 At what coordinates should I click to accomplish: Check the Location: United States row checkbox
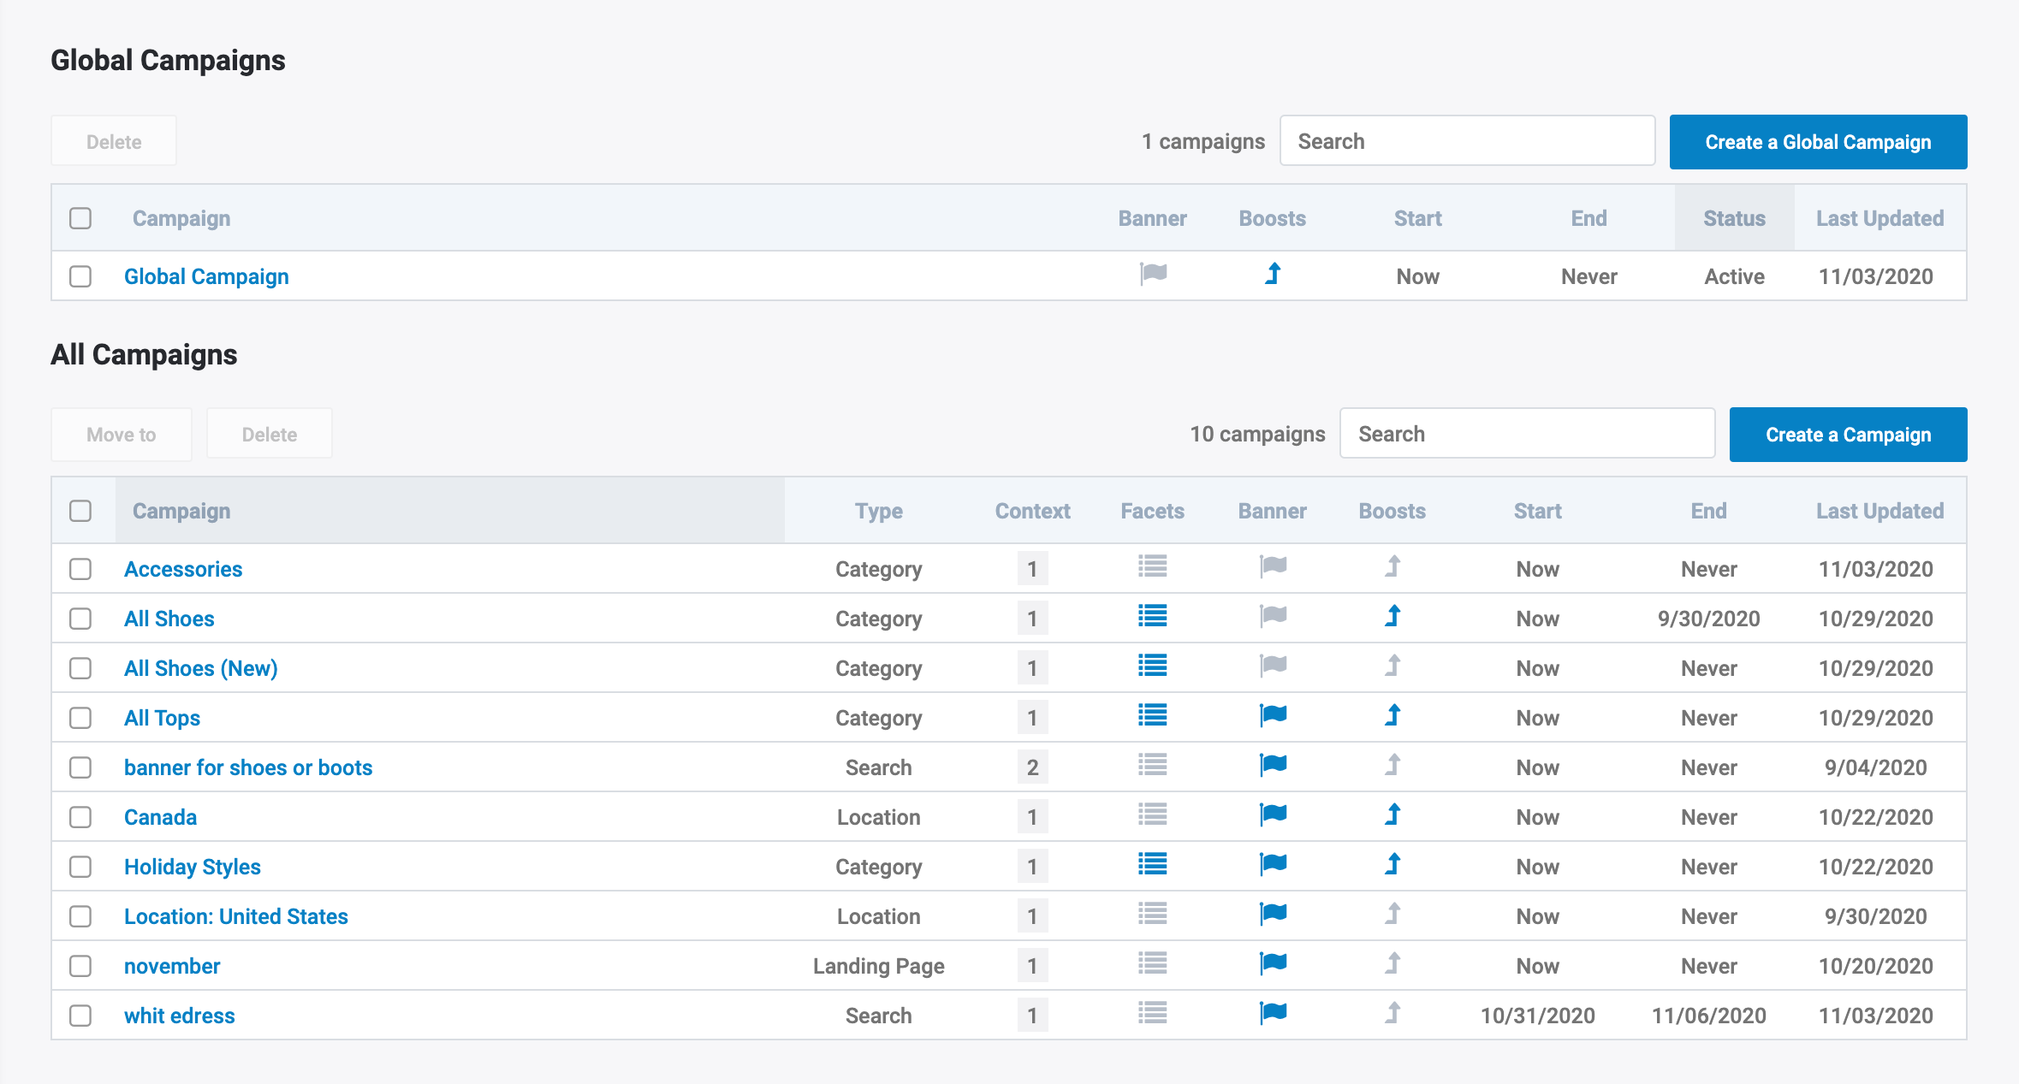pos(80,916)
